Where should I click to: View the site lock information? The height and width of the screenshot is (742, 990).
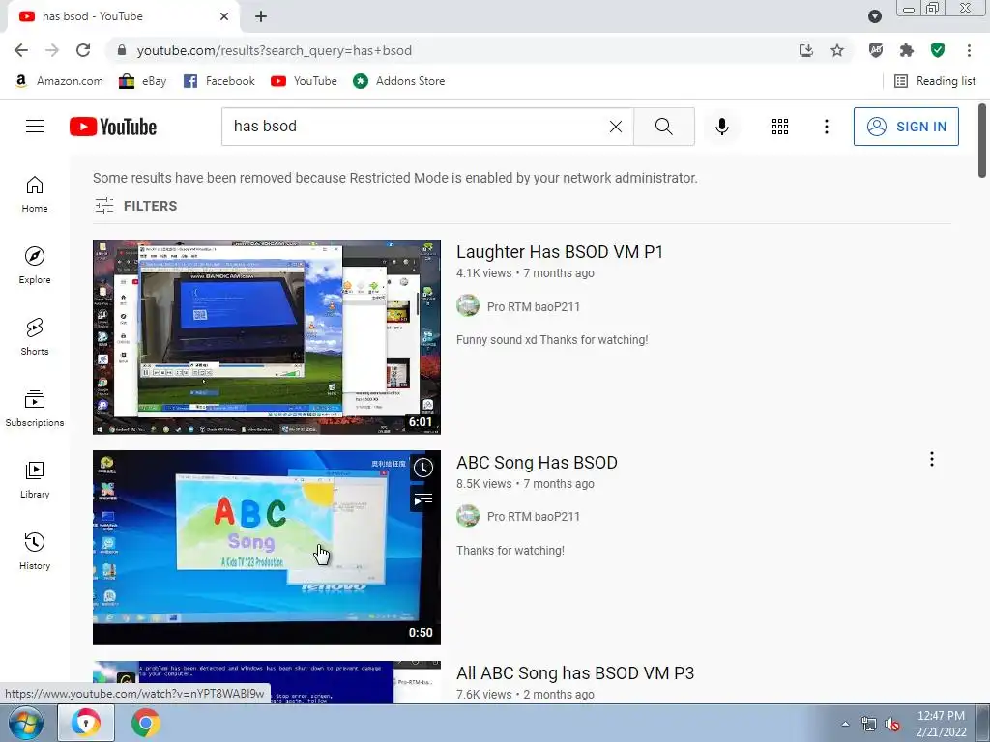point(122,50)
